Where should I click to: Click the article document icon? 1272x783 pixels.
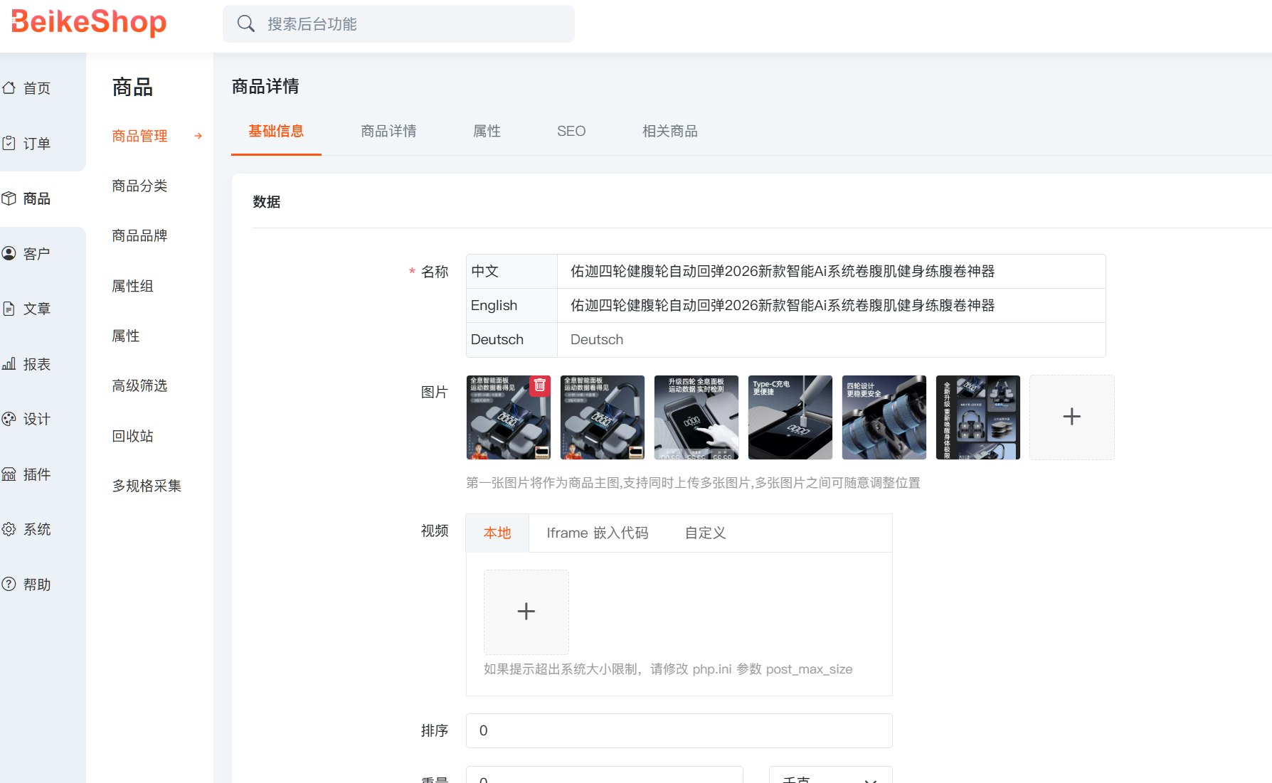pyautogui.click(x=9, y=309)
